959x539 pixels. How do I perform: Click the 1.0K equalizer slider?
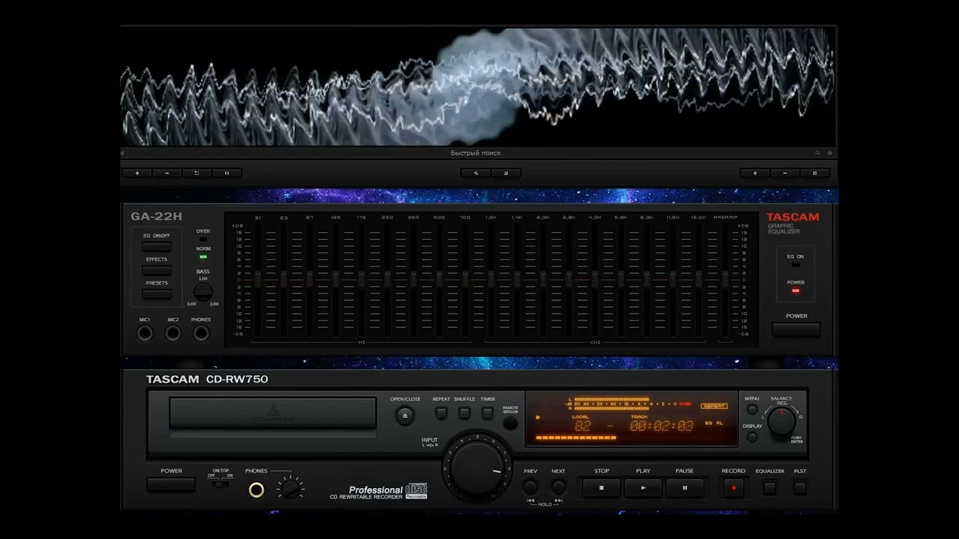point(491,281)
